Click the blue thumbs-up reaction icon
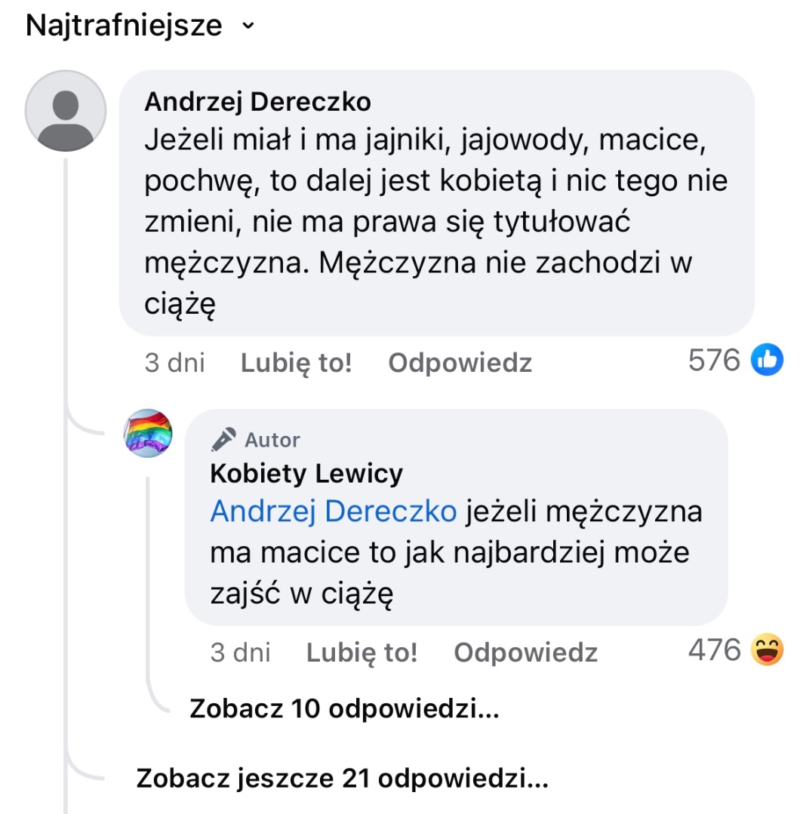Image resolution: width=800 pixels, height=814 pixels. [x=768, y=361]
